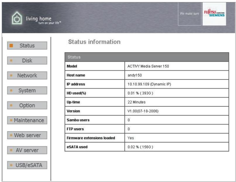Click the living home power-house logo icon
236x182 pixels.
(17, 18)
